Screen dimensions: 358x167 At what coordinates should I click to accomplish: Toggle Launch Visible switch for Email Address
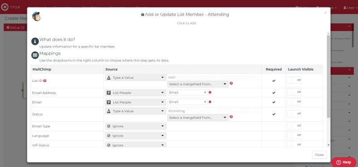pyautogui.click(x=294, y=92)
